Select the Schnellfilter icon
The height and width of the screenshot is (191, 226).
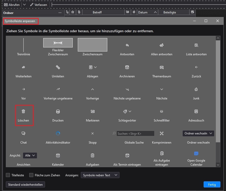point(162,111)
